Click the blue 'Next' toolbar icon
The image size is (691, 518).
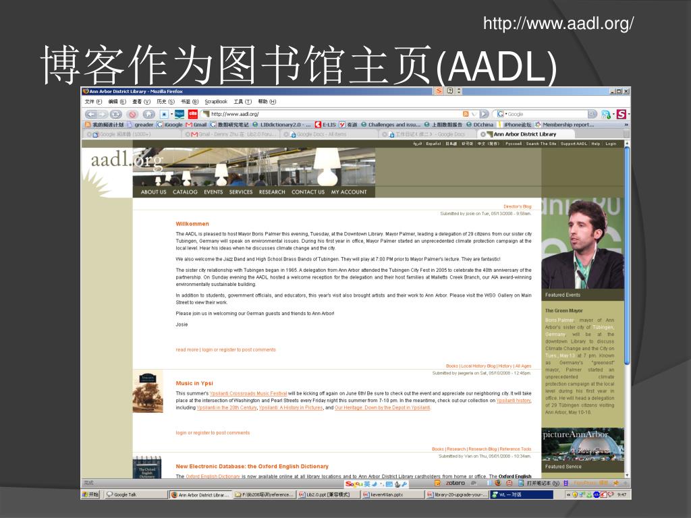179,114
